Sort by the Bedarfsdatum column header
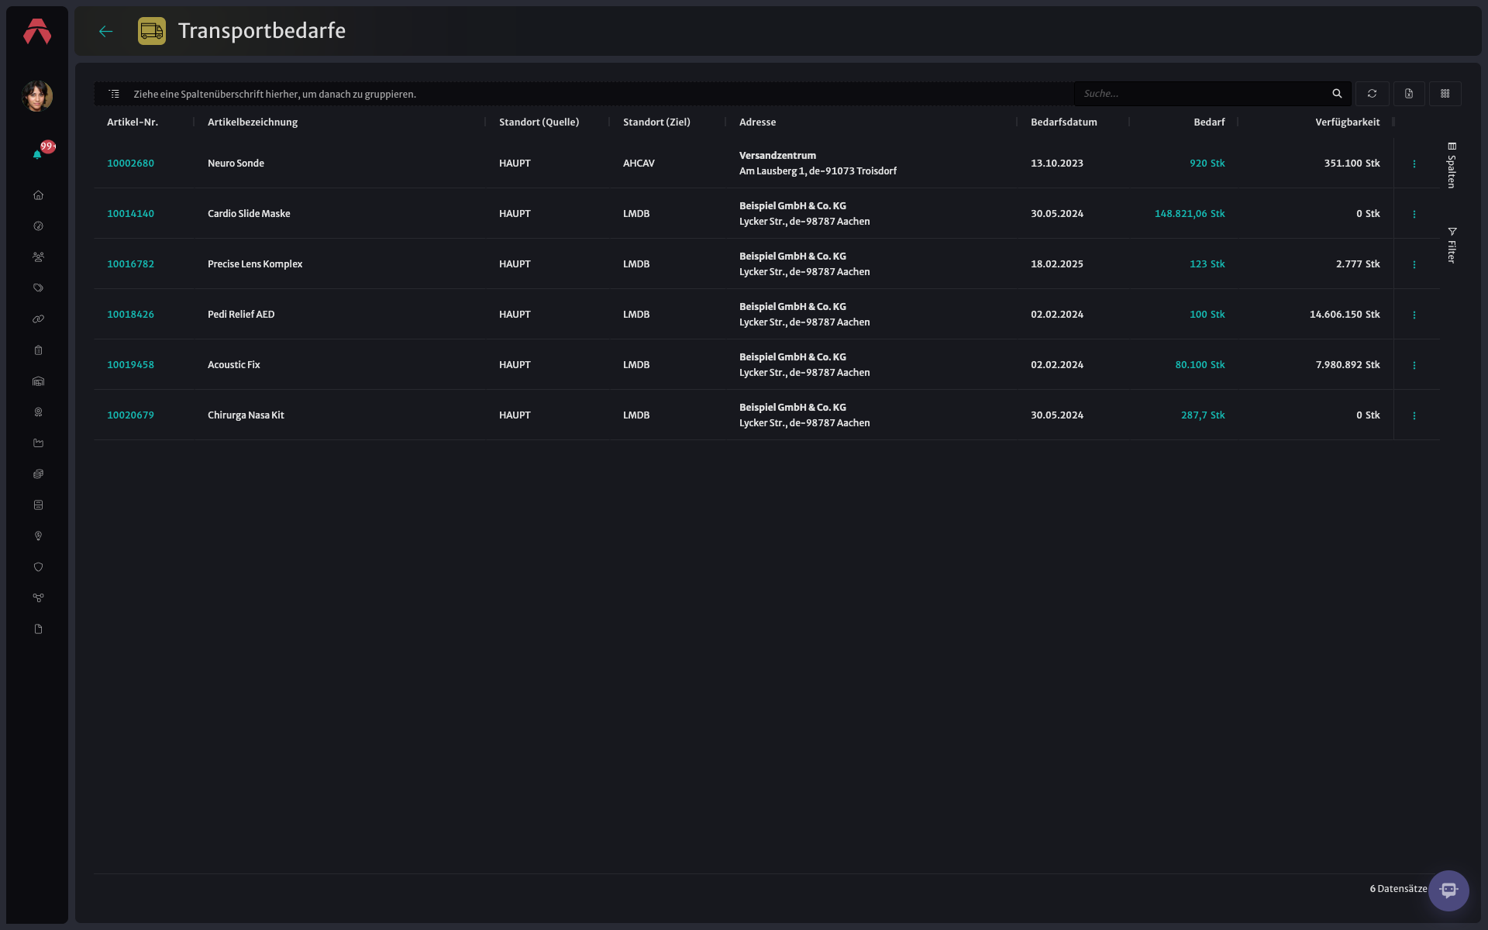Screen dimensions: 1488x930 coord(1063,122)
